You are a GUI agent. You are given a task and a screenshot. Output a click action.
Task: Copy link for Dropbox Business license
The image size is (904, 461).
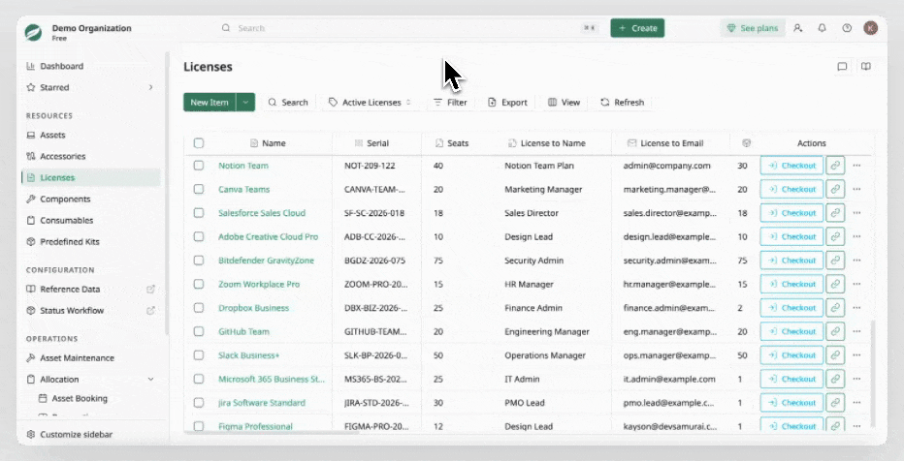click(x=835, y=308)
